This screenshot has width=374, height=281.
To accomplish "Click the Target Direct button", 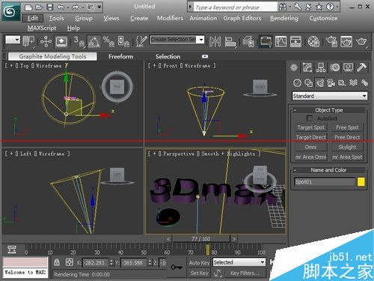I will (x=311, y=137).
